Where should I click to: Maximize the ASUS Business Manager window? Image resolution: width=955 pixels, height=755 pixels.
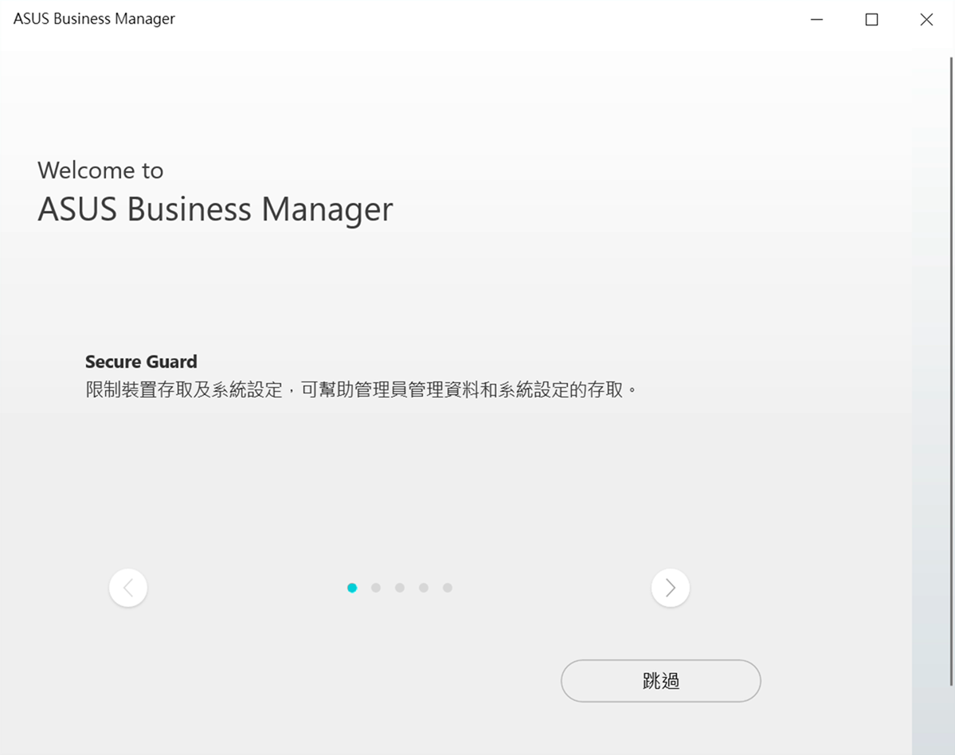871,19
